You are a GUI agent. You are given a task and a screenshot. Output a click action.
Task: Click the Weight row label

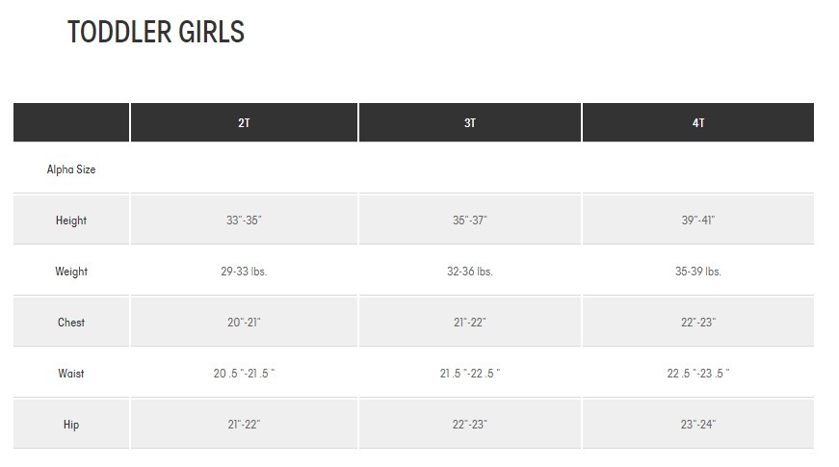71,272
